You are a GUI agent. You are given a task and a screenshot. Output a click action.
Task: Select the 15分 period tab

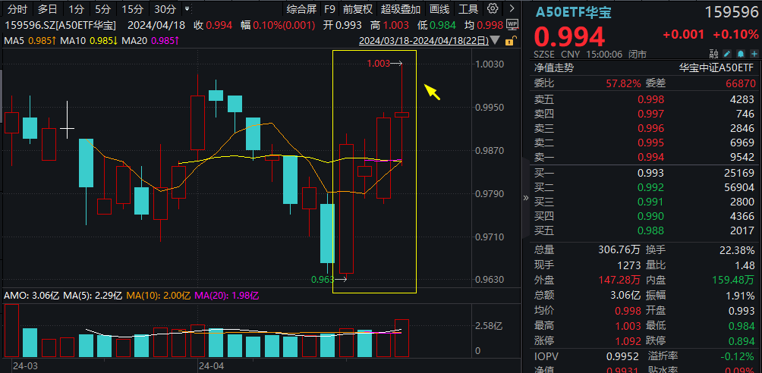[x=132, y=9]
